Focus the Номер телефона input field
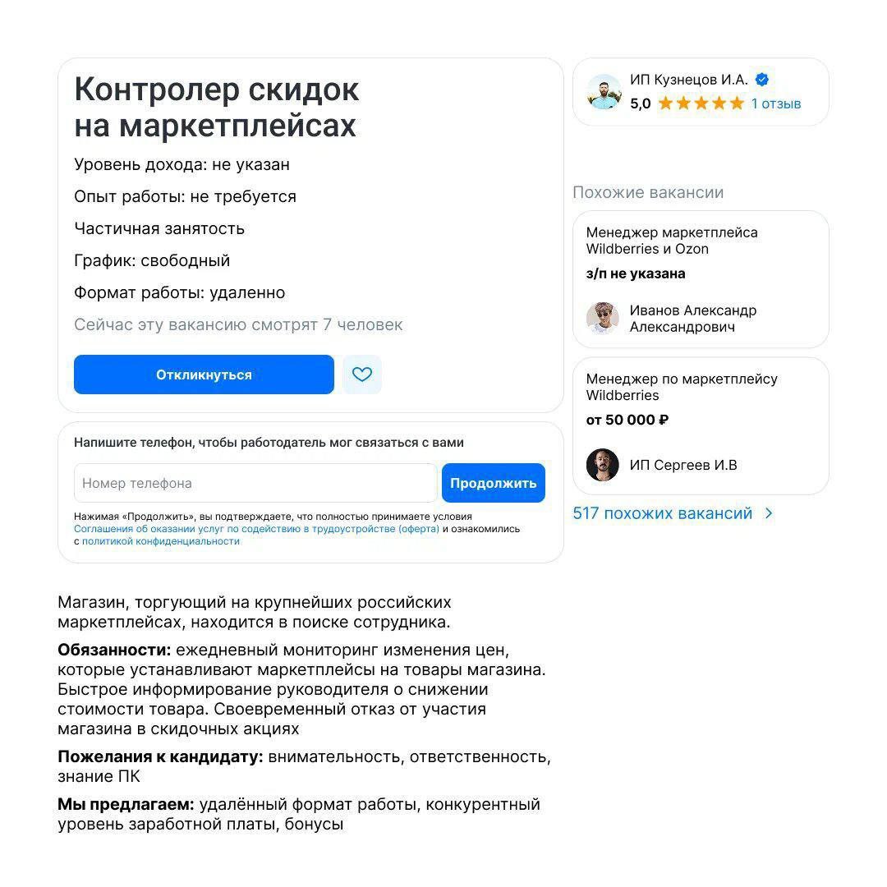The height and width of the screenshot is (887, 887). 255,483
